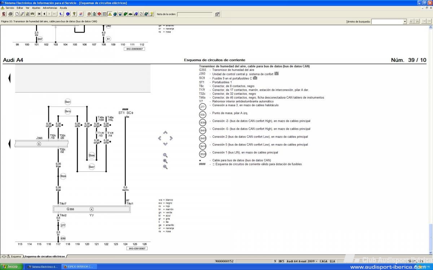The height and width of the screenshot is (270, 433).
Task: Go to next page with ▶ arrow
Action: [49, 14]
